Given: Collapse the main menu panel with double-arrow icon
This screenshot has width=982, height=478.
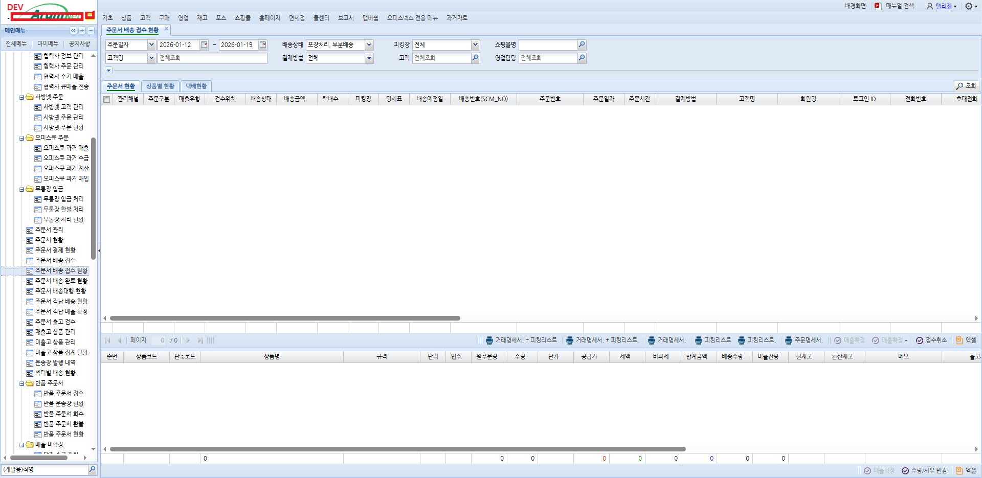Looking at the screenshot, I should (73, 31).
